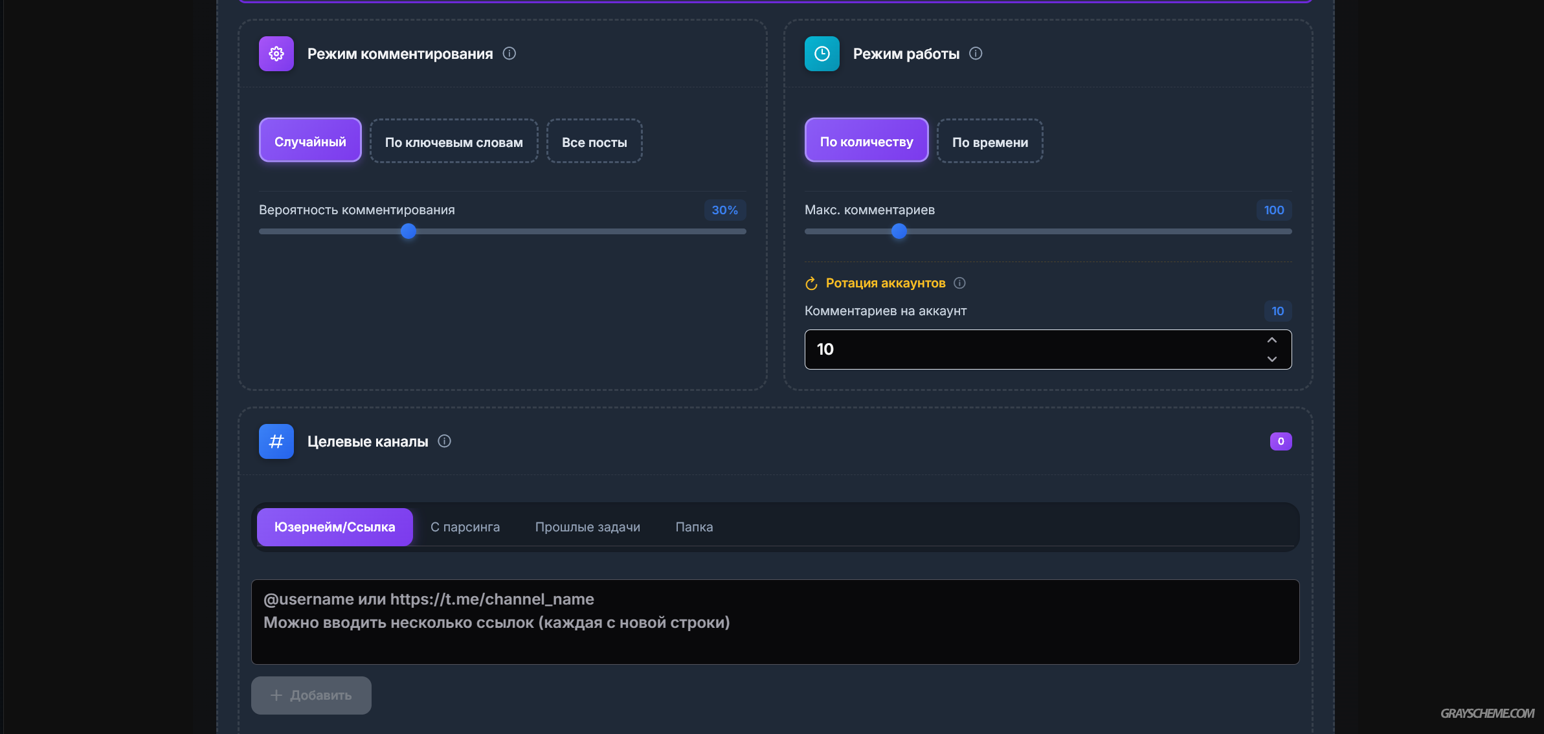Switch work mode to По времени
The height and width of the screenshot is (734, 1544).
click(989, 142)
